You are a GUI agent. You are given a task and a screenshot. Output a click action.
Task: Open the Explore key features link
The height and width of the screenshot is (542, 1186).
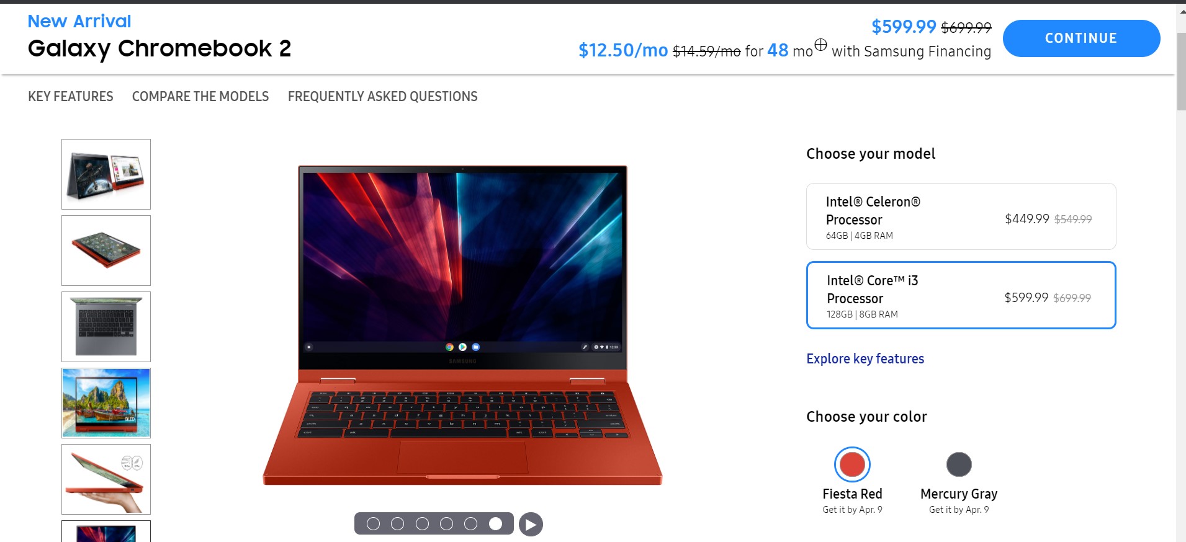point(865,358)
